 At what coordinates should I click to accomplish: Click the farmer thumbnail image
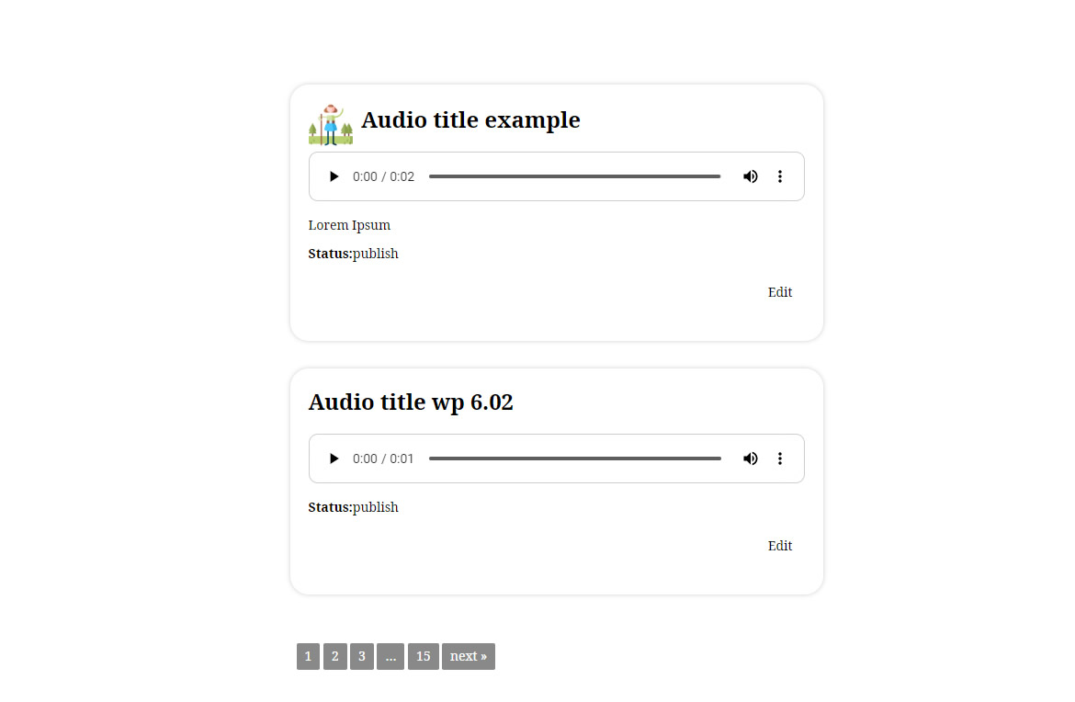(330, 124)
